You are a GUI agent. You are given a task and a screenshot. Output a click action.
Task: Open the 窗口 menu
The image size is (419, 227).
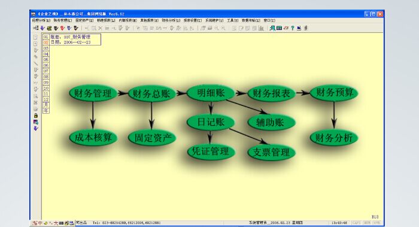click(269, 20)
